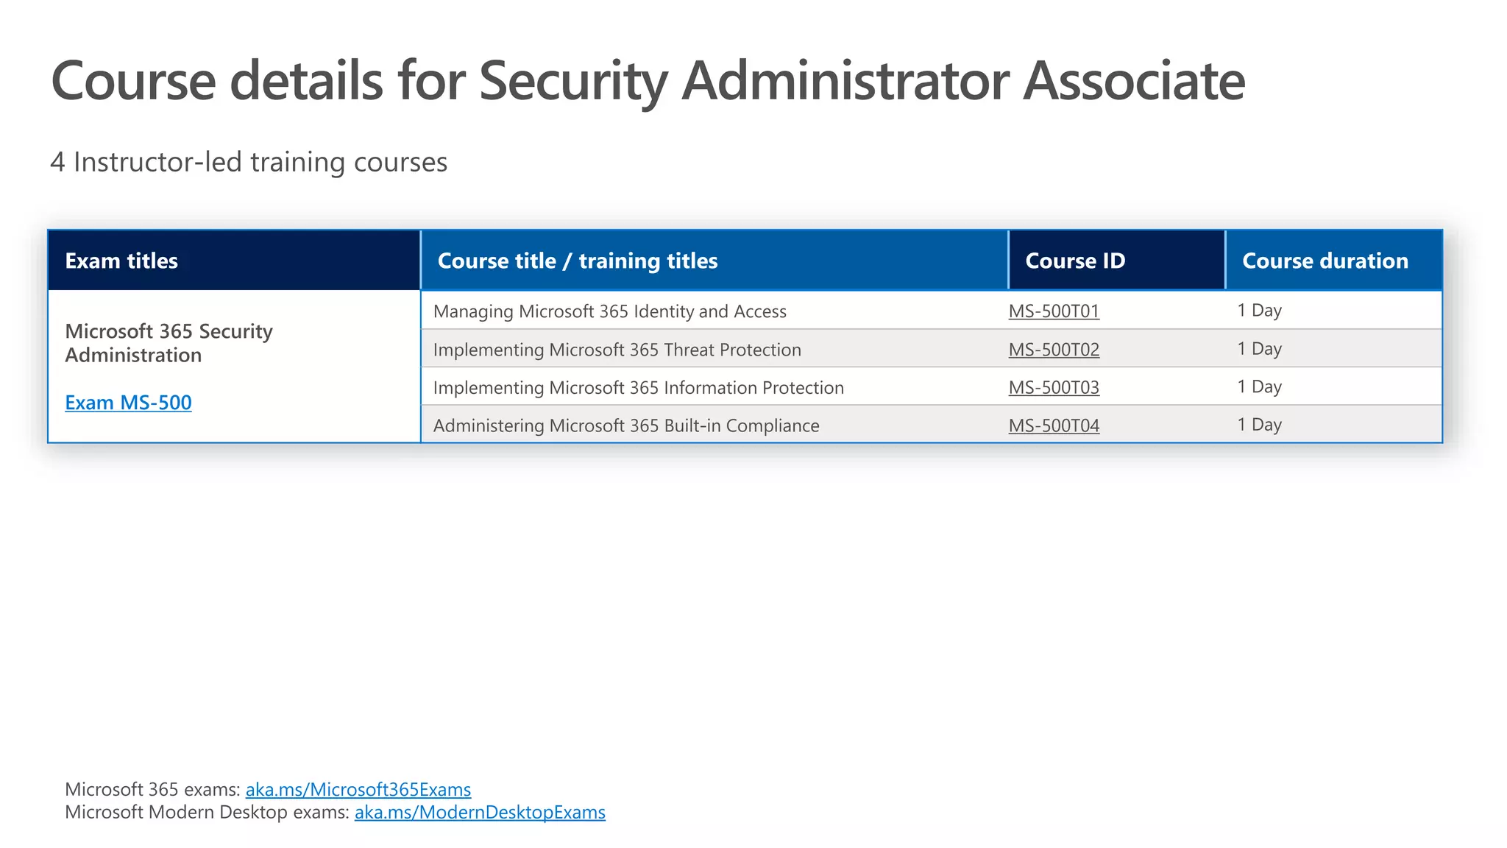
Task: Open course ID MS-500T02 link
Action: [1054, 350]
